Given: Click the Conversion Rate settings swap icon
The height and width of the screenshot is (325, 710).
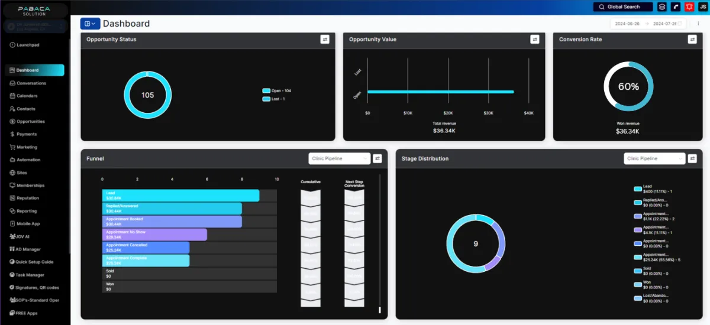Looking at the screenshot, I should coord(692,39).
